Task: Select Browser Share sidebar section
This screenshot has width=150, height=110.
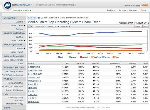Action: coord(14,18)
